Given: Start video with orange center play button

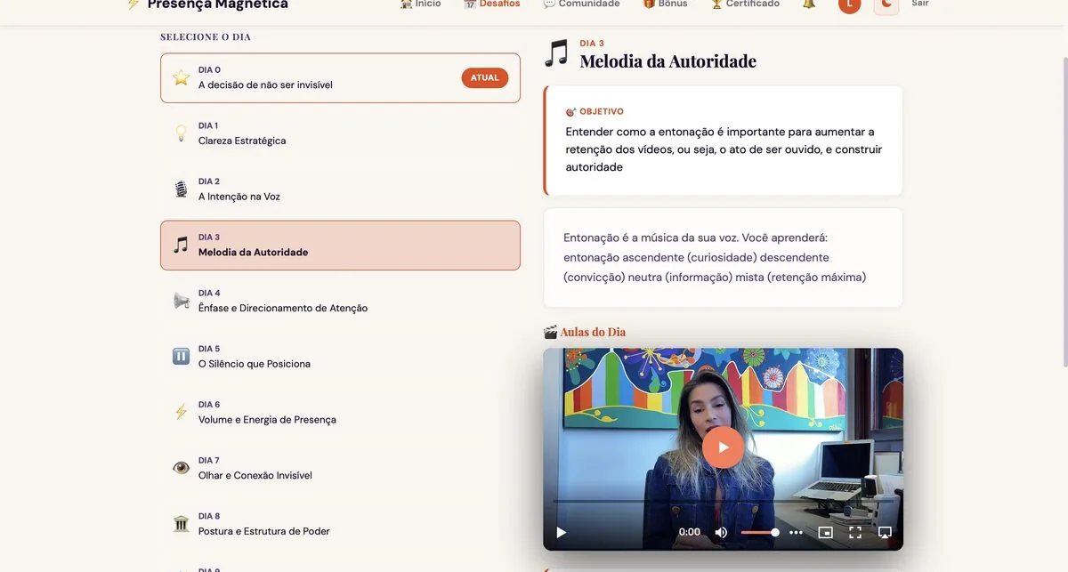Looking at the screenshot, I should [x=723, y=447].
